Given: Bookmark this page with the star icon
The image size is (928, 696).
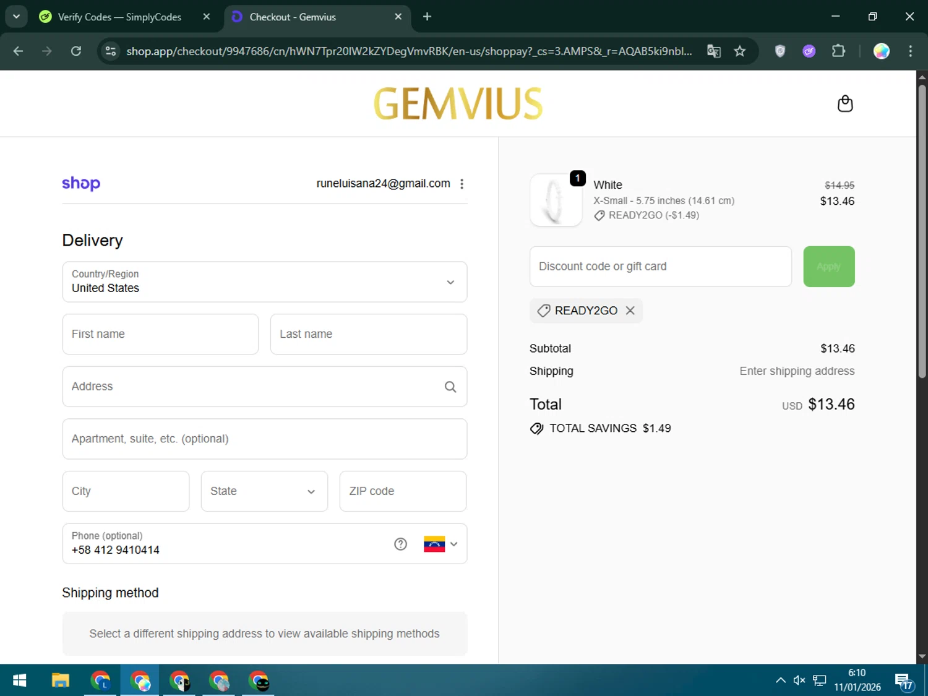Looking at the screenshot, I should point(739,51).
